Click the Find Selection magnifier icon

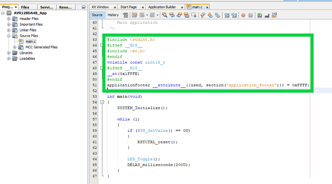point(165,15)
